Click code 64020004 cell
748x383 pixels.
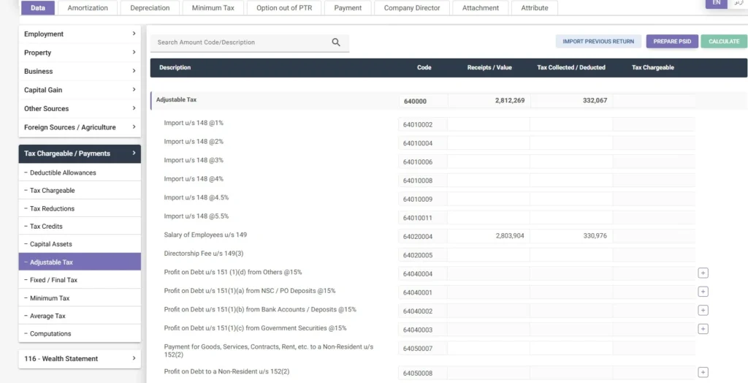tap(423, 236)
